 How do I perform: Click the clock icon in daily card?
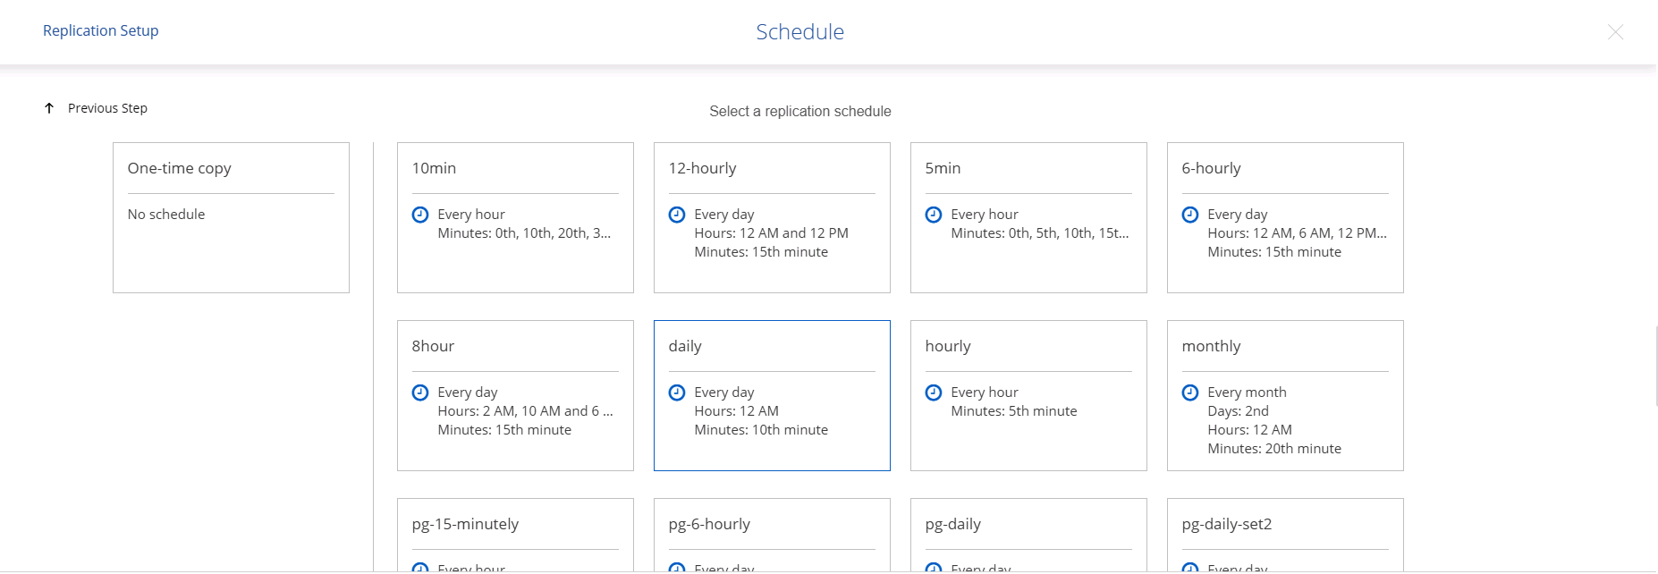[677, 393]
